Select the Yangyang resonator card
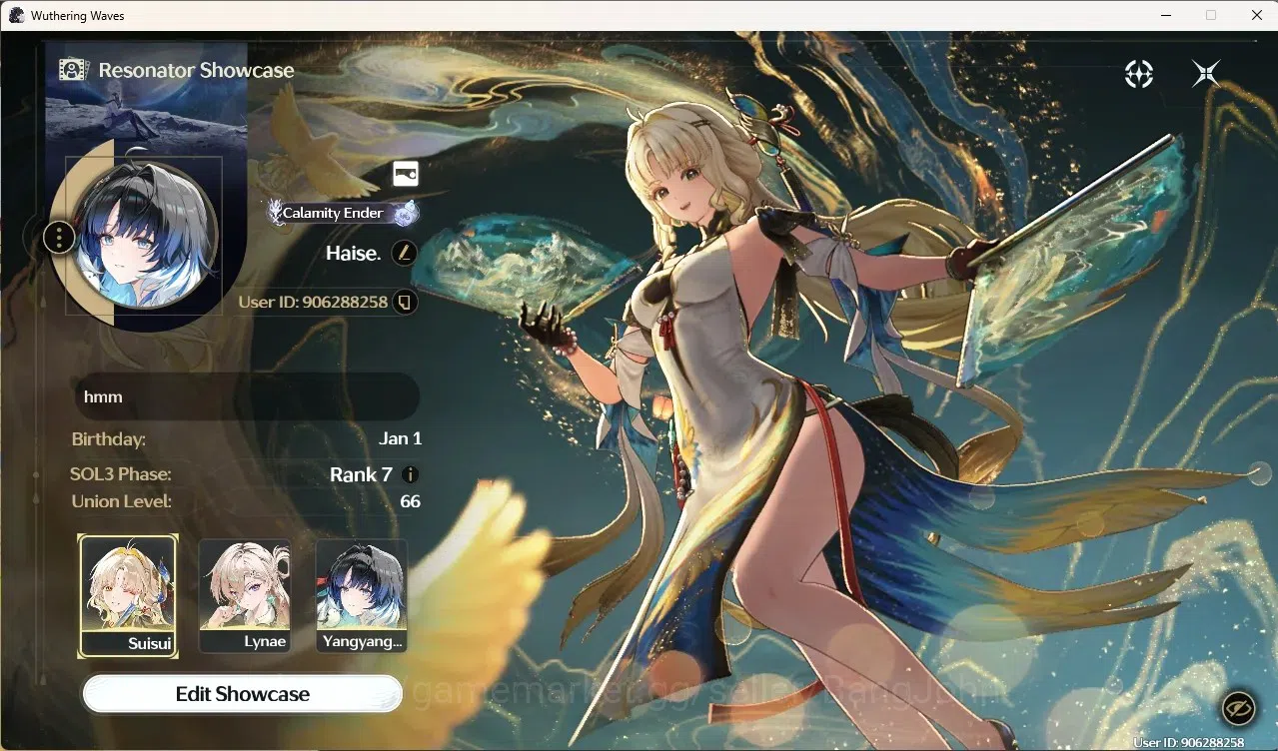This screenshot has width=1278, height=751. 362,596
